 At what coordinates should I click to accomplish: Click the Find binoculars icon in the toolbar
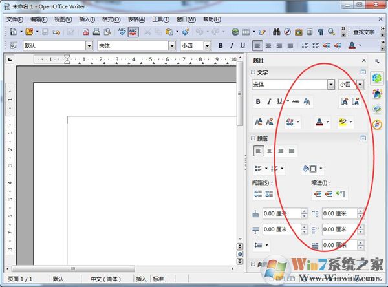point(277,32)
